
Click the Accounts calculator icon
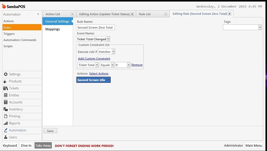[x=6, y=102]
